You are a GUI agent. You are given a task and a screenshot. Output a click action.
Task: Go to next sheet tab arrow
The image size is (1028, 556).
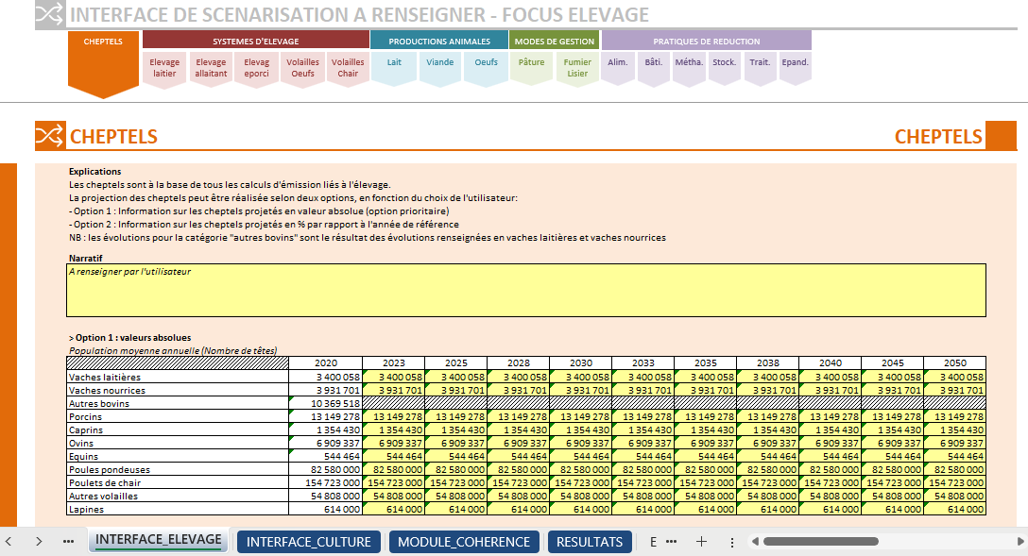pos(39,542)
